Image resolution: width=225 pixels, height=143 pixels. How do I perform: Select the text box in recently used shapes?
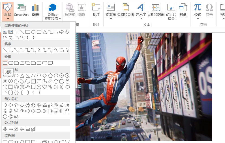5,32
